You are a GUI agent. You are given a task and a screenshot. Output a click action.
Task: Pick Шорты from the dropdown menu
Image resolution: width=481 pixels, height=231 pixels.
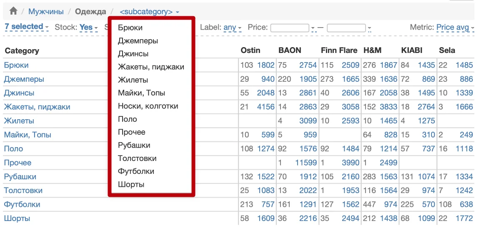[131, 184]
